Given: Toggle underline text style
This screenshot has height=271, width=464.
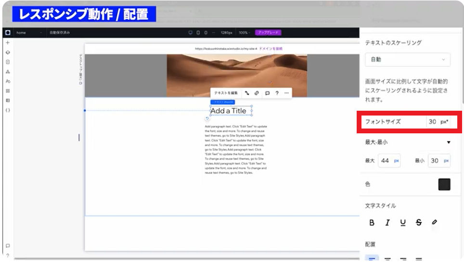Looking at the screenshot, I should click(403, 222).
